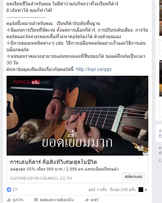The image size is (162, 203).
Task: Select the black square profile swatch
Action: click(x=141, y=190)
